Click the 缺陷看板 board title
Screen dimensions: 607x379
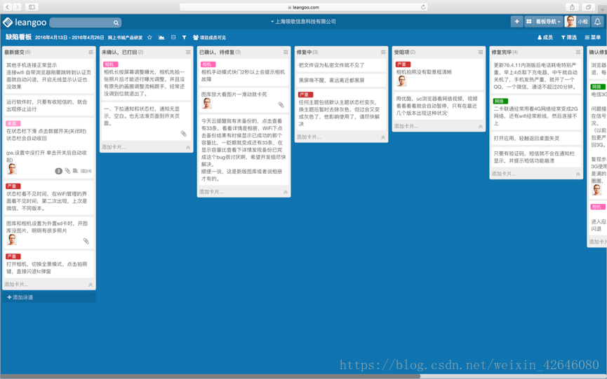[18, 37]
